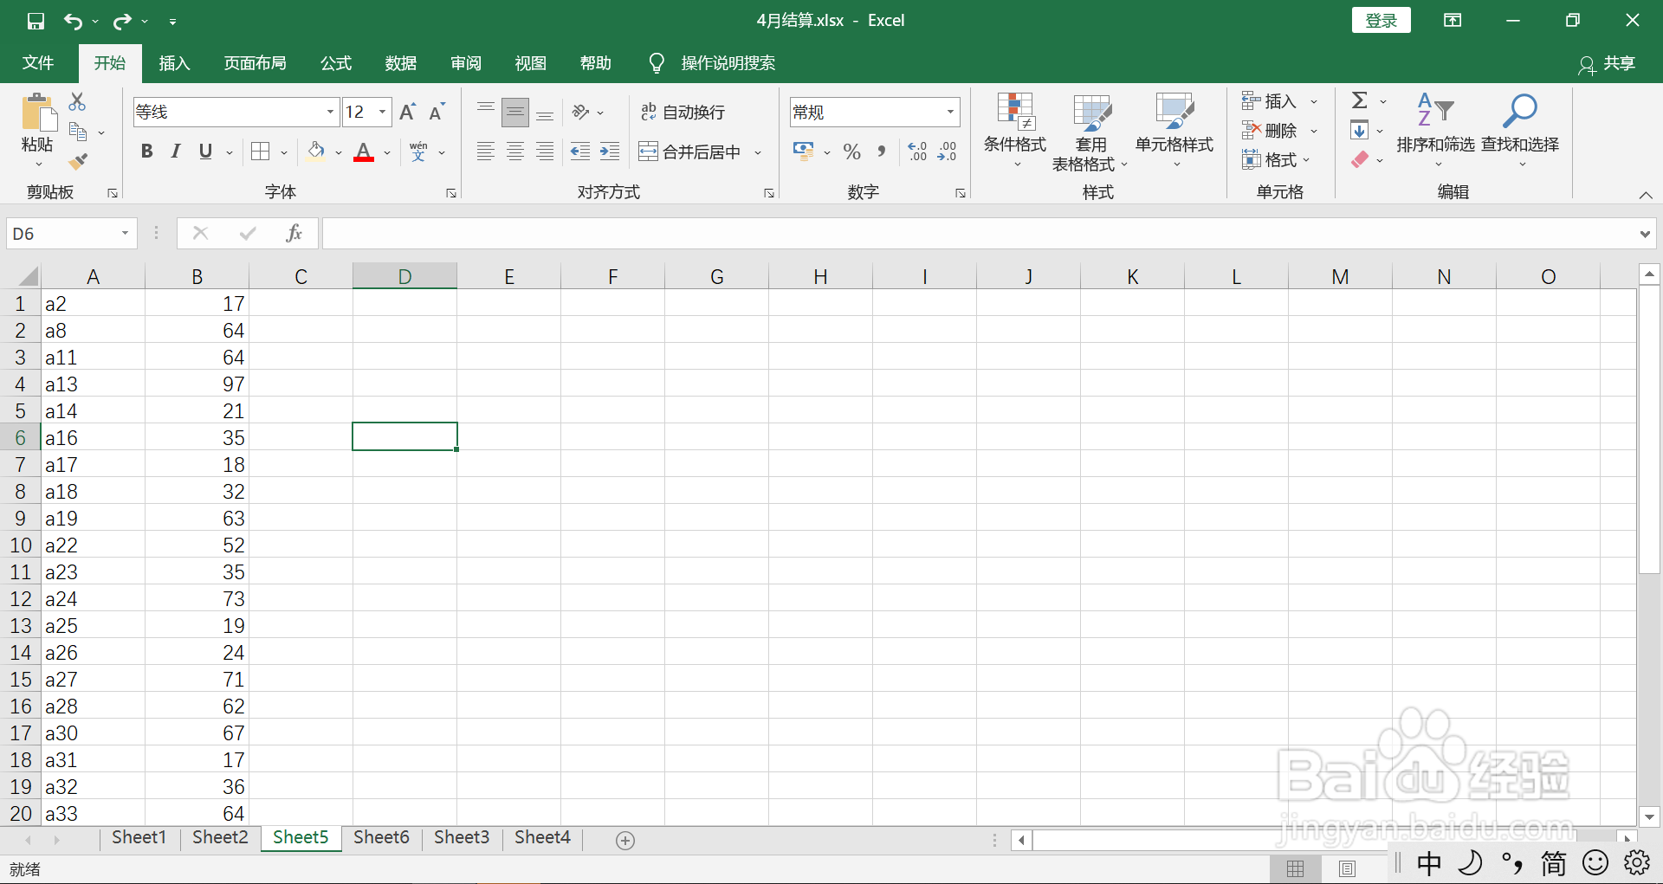This screenshot has height=884, width=1663.
Task: Switch to Sheet6 worksheet tab
Action: click(381, 837)
